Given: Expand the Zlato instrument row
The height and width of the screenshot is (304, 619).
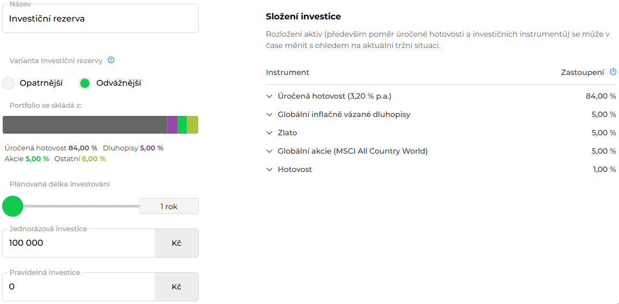Looking at the screenshot, I should pos(269,133).
